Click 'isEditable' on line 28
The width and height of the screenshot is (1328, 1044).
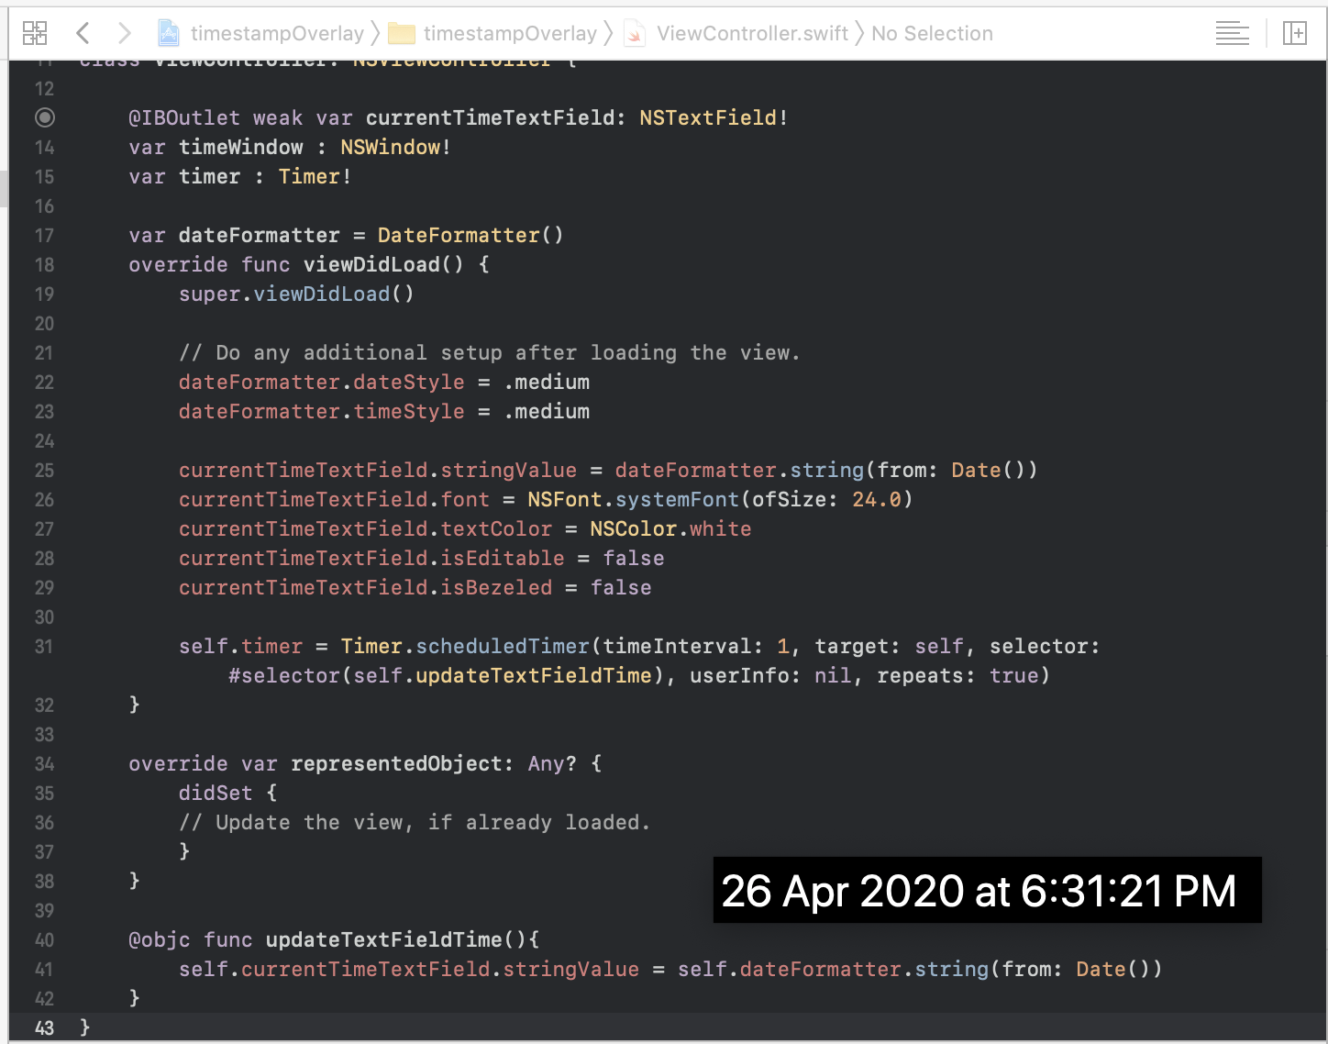(503, 558)
